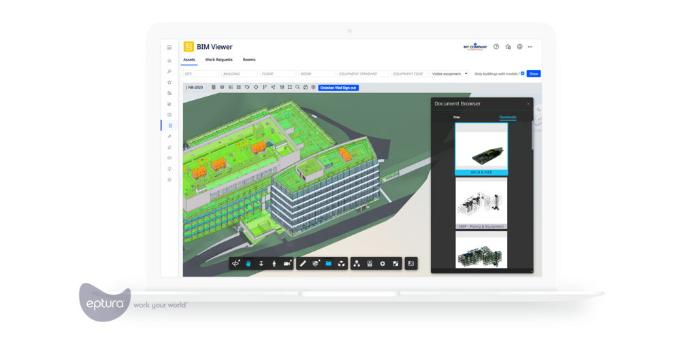The image size is (697, 348).
Task: Select the Pan hand tool
Action: pos(248,264)
